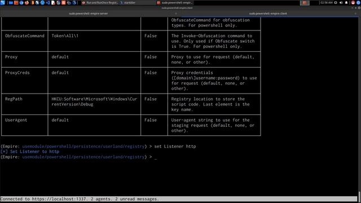Switch to Run and RunOnce Regist... window
The height and width of the screenshot is (203, 361).
coord(100,3)
